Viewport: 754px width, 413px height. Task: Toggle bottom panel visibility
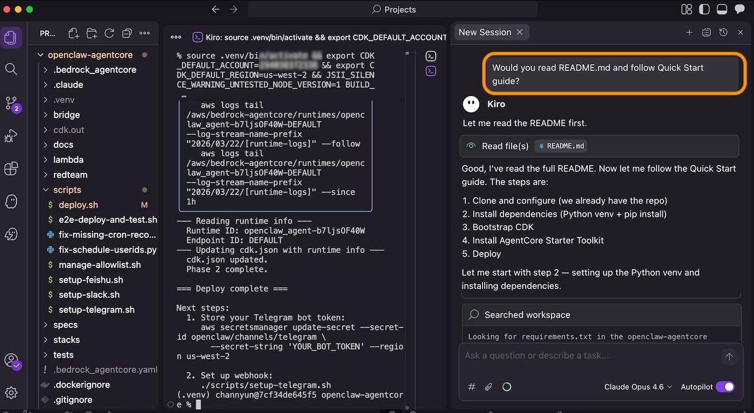coord(722,9)
